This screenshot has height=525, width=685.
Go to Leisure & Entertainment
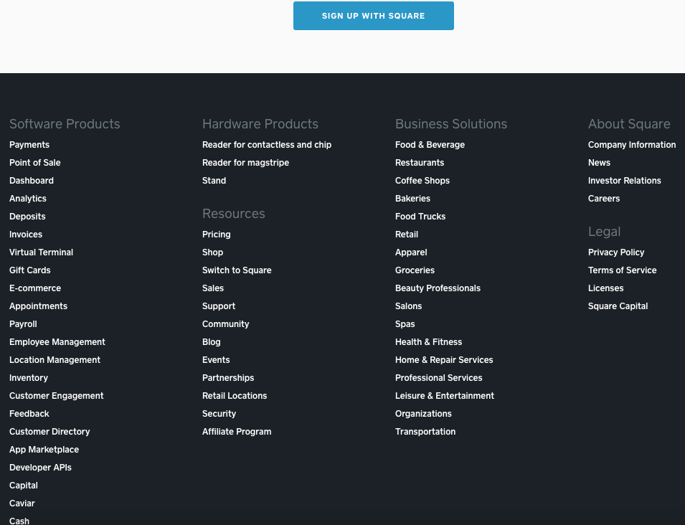(444, 395)
